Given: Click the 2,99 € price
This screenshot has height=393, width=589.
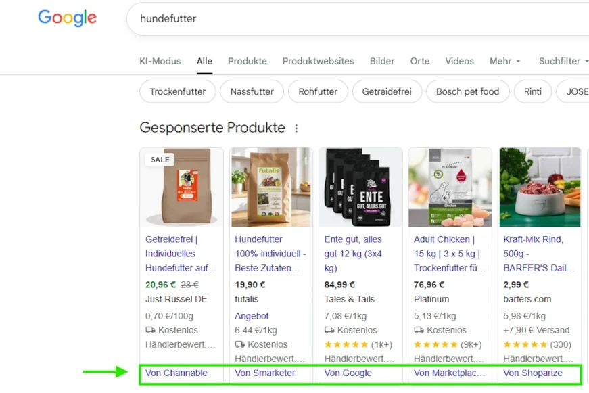Looking at the screenshot, I should click(516, 285).
